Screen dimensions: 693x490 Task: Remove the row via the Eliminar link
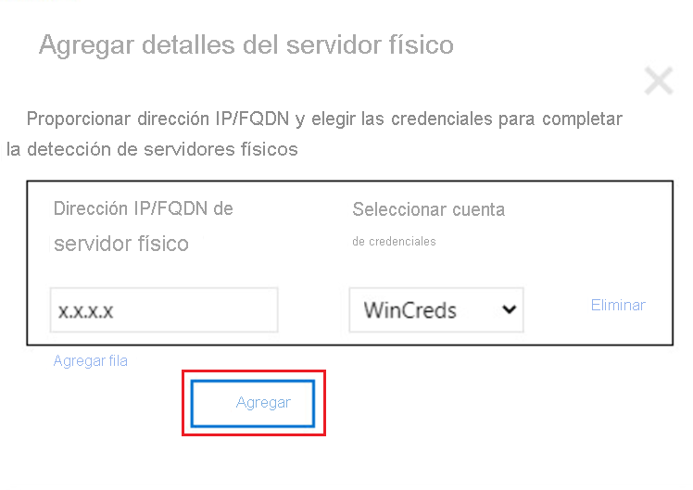(618, 305)
